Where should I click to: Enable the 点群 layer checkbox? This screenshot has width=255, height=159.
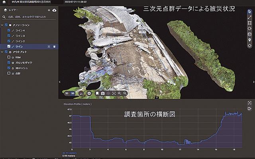click(x=9, y=73)
